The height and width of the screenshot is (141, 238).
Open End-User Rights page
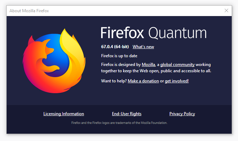pos(127,114)
